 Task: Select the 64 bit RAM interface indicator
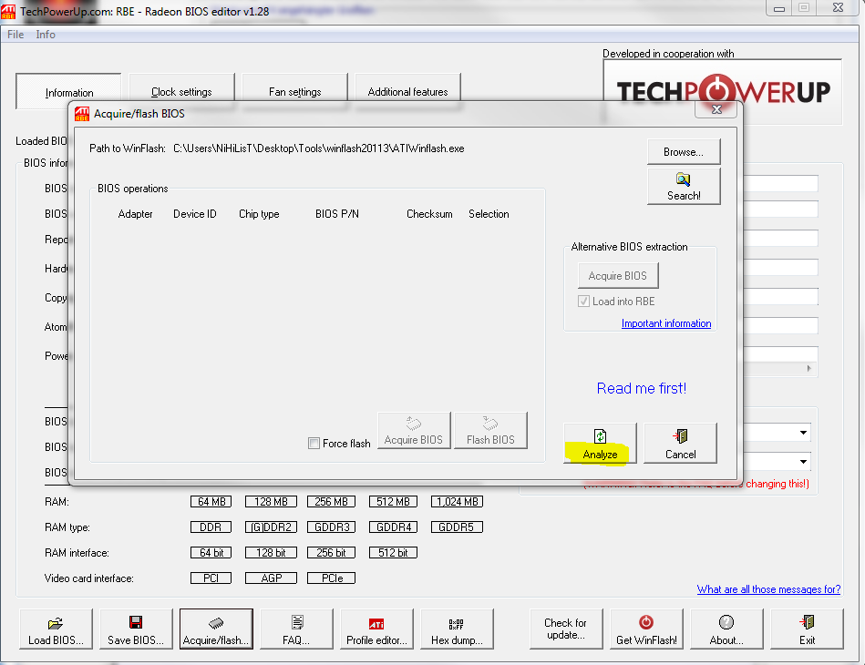pyautogui.click(x=211, y=553)
